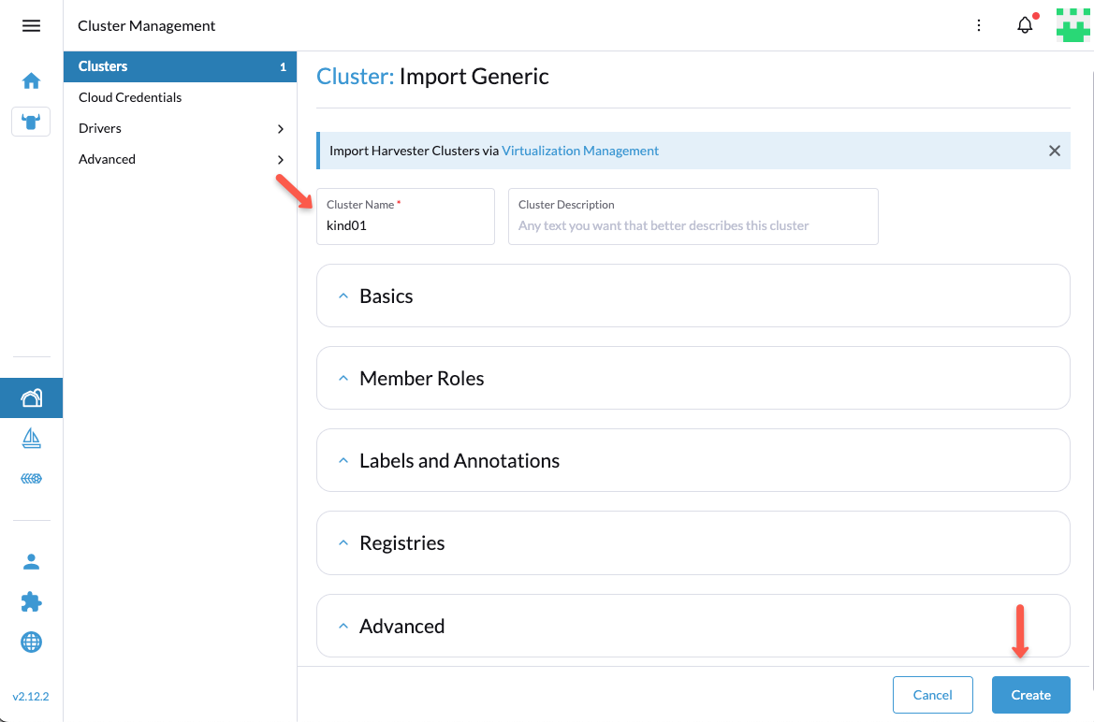Click the Create button

pyautogui.click(x=1030, y=695)
